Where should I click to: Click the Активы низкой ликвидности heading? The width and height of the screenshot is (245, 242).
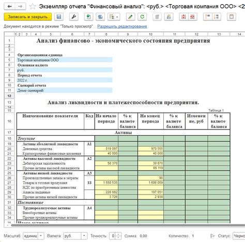pos(48,173)
